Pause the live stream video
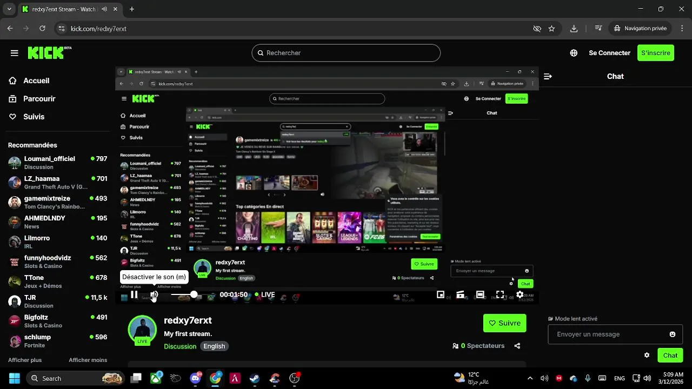 [x=134, y=294]
